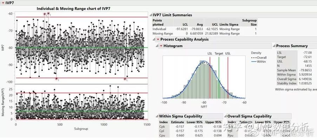The image size is (317, 140).
Task: Select flagged point below LCL near subgroup 450
Action: coord(56,79)
